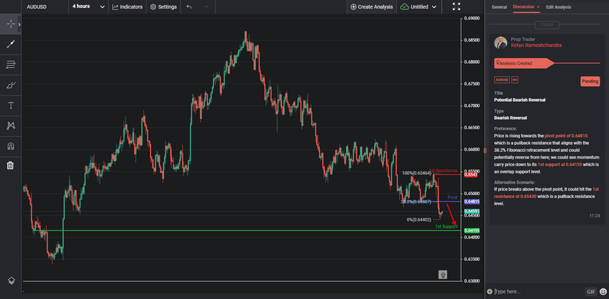609x299 pixels.
Task: Click the Pending status button
Action: (590, 81)
